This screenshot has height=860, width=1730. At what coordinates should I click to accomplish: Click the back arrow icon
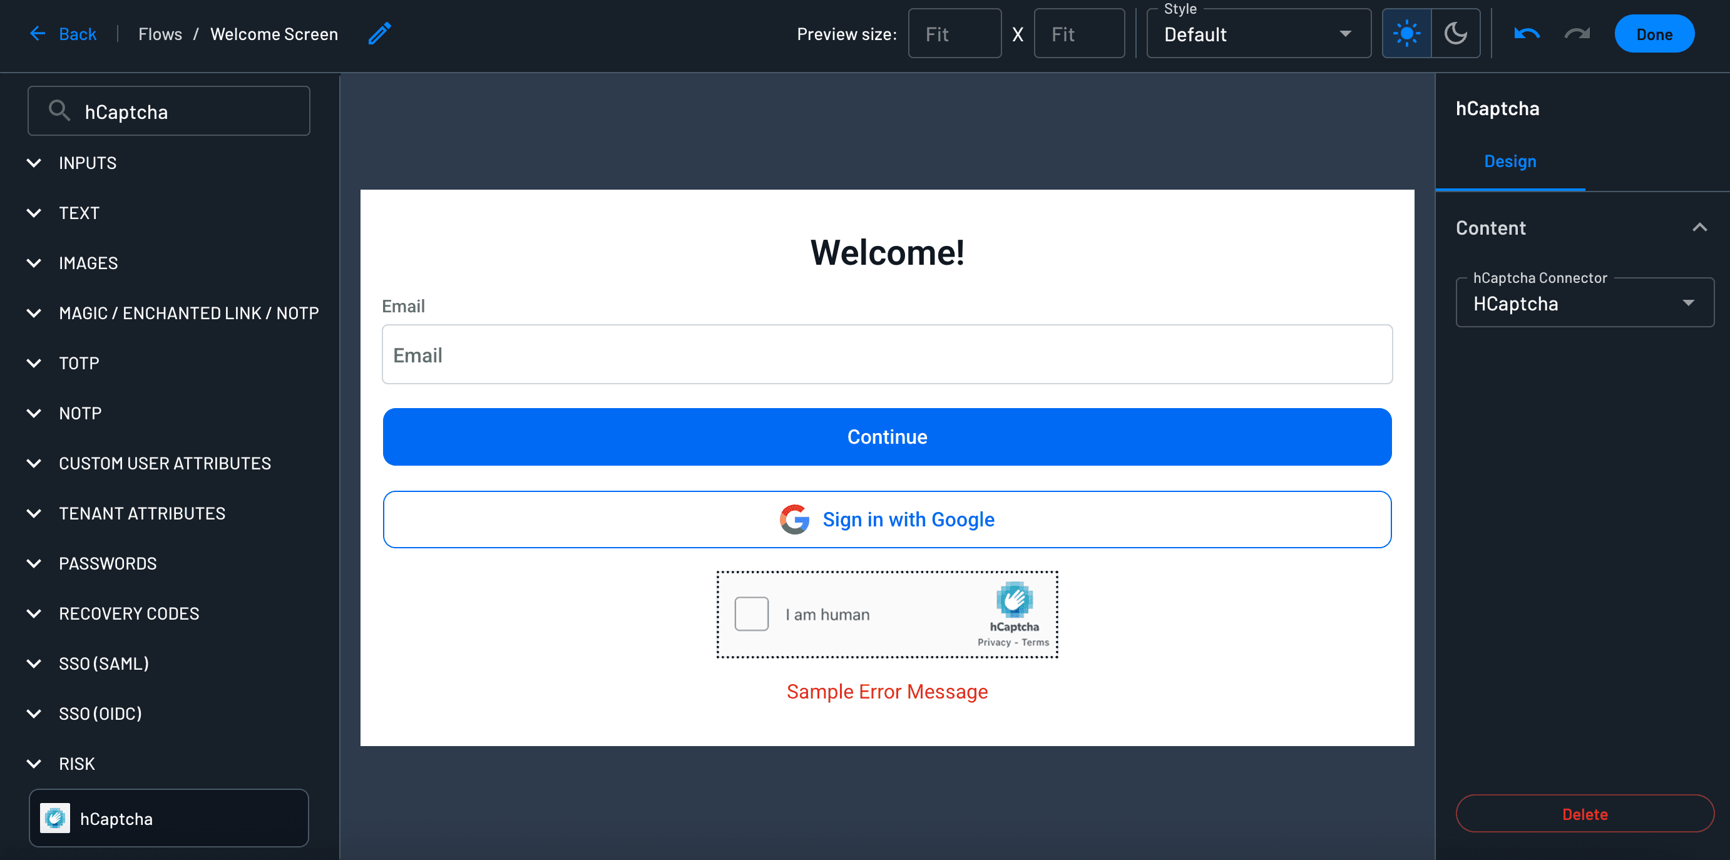coord(38,34)
